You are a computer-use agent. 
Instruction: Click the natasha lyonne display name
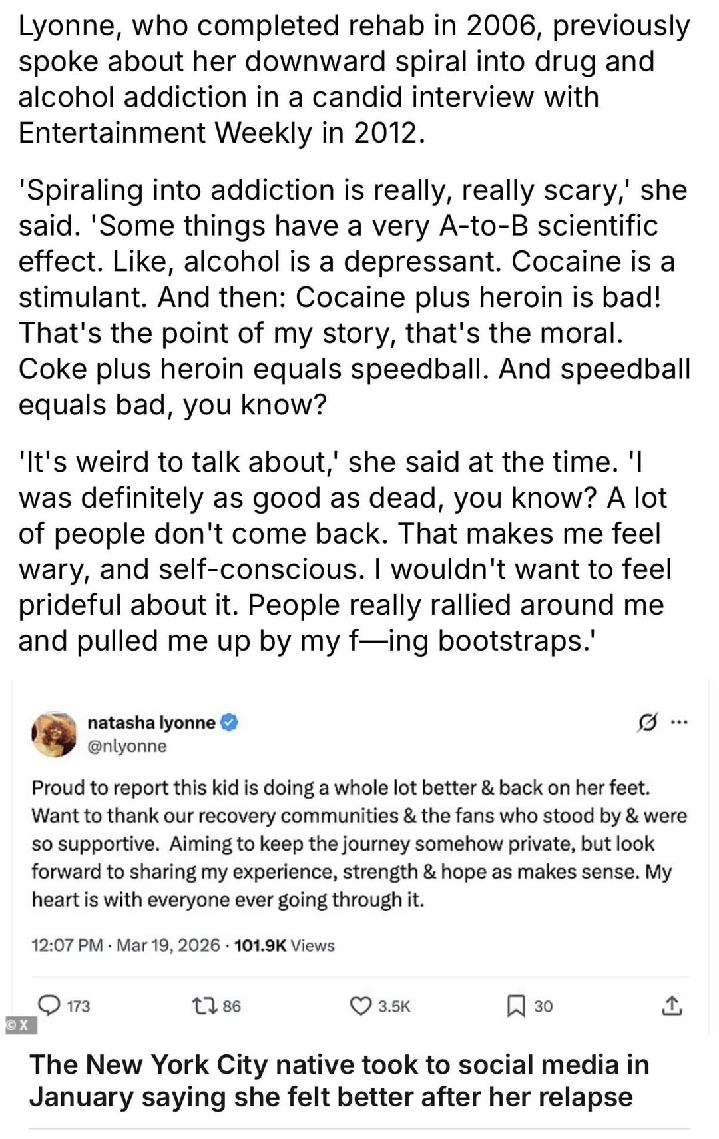pos(151,723)
